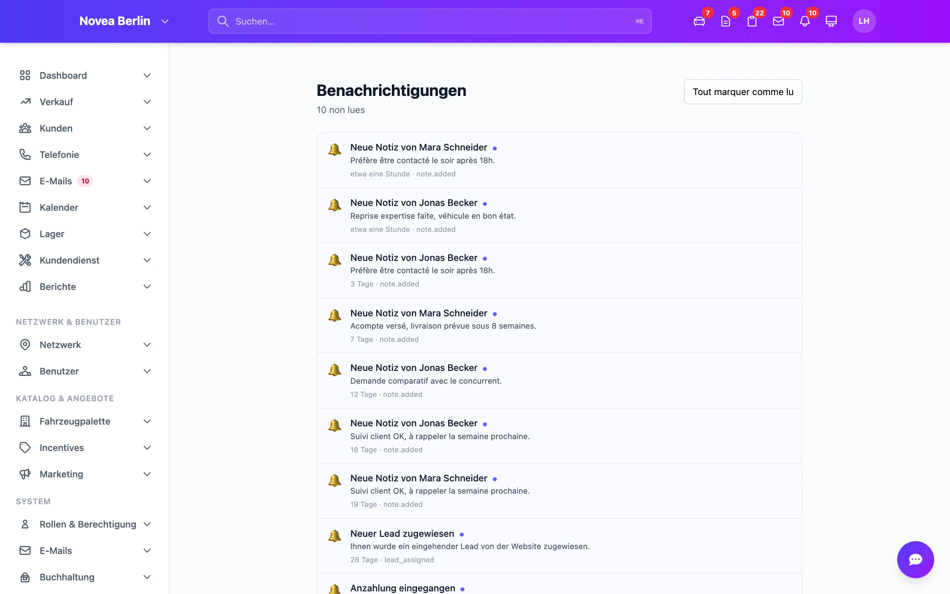The height and width of the screenshot is (594, 950).
Task: Focus the Suchen search field
Action: click(x=430, y=21)
